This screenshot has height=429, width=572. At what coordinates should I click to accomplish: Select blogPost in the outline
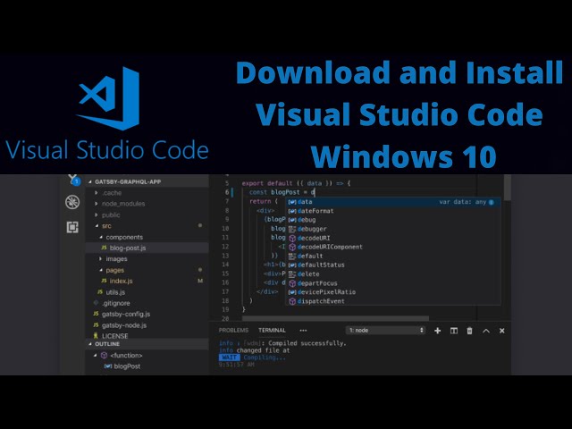pyautogui.click(x=147, y=366)
